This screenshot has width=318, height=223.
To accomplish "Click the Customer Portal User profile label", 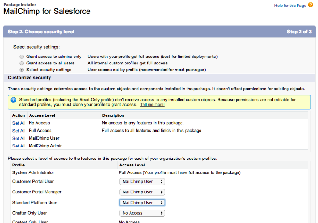I will point(33,182).
